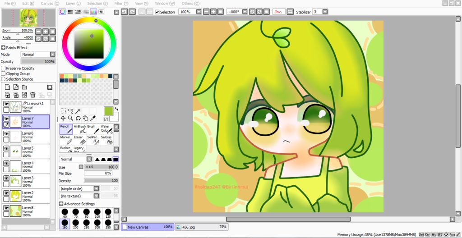Click the green foreground color swatch
The width and height of the screenshot is (462, 238).
click(108, 111)
